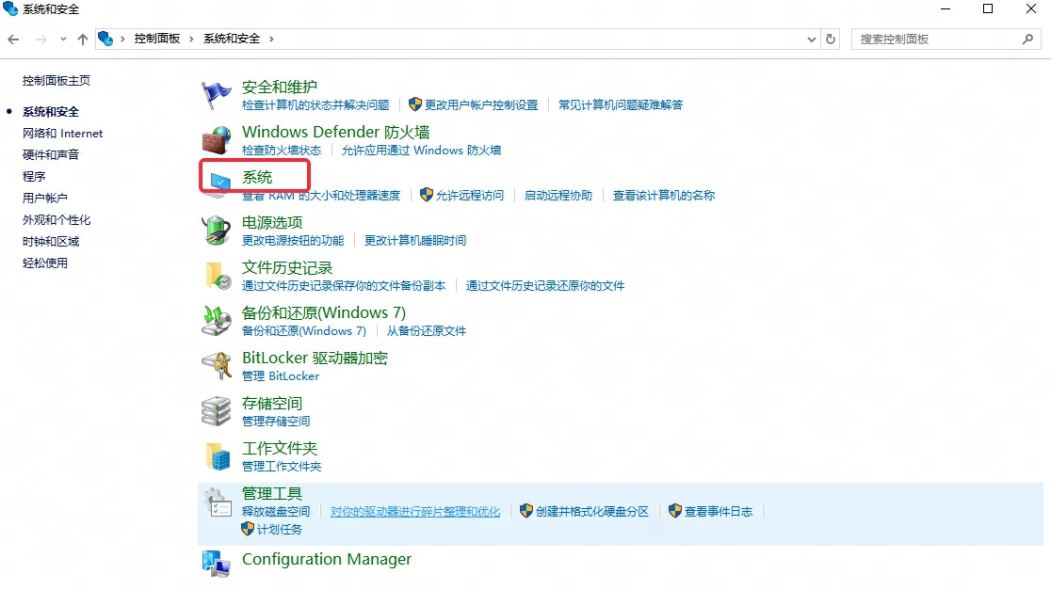Click the Configuration Manager icon
The width and height of the screenshot is (1051, 590).
click(x=217, y=562)
